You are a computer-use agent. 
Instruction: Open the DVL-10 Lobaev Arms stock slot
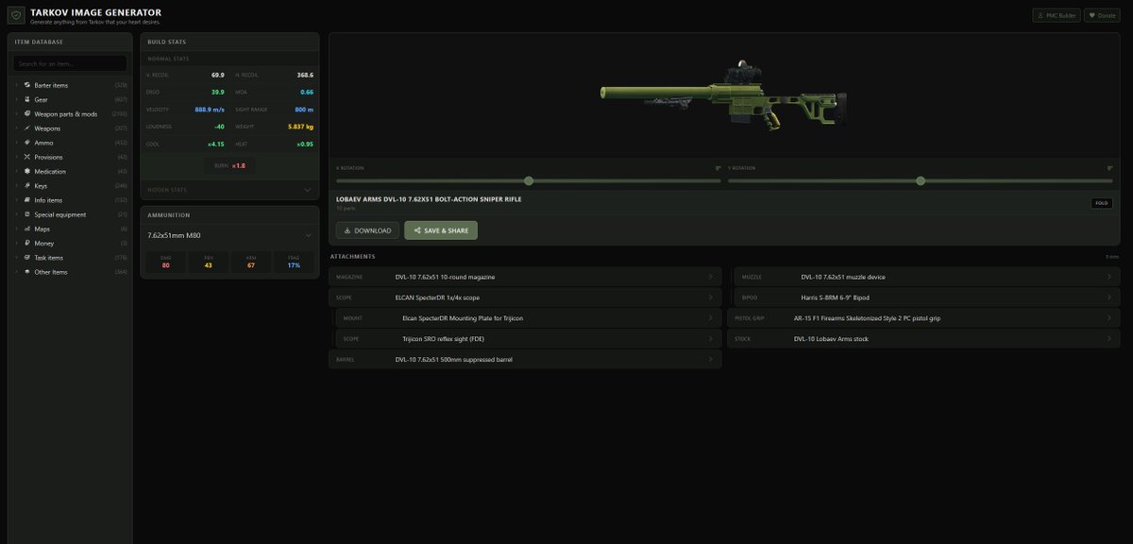click(x=924, y=339)
